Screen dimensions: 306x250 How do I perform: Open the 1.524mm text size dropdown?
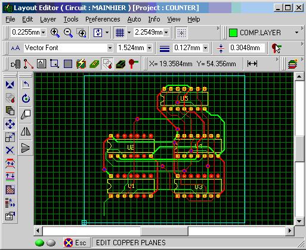pyautogui.click(x=149, y=48)
